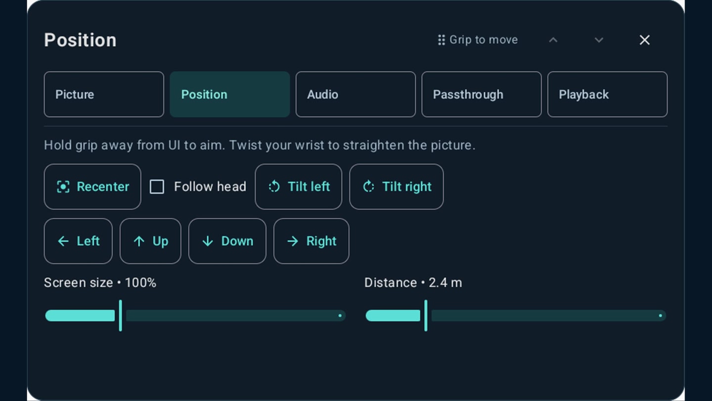Open the Audio tab

(x=356, y=95)
